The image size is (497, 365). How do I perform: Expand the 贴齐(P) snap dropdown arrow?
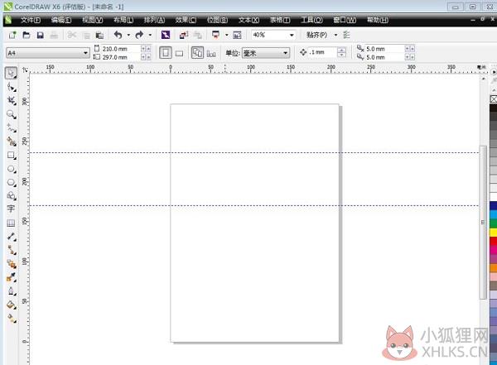tap(335, 35)
